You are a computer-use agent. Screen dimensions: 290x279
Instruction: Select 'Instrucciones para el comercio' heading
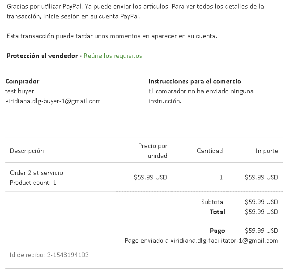(195, 81)
